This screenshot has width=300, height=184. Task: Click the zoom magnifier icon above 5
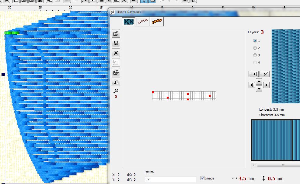click(116, 91)
